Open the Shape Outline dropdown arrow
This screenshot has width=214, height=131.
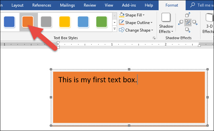151,23
